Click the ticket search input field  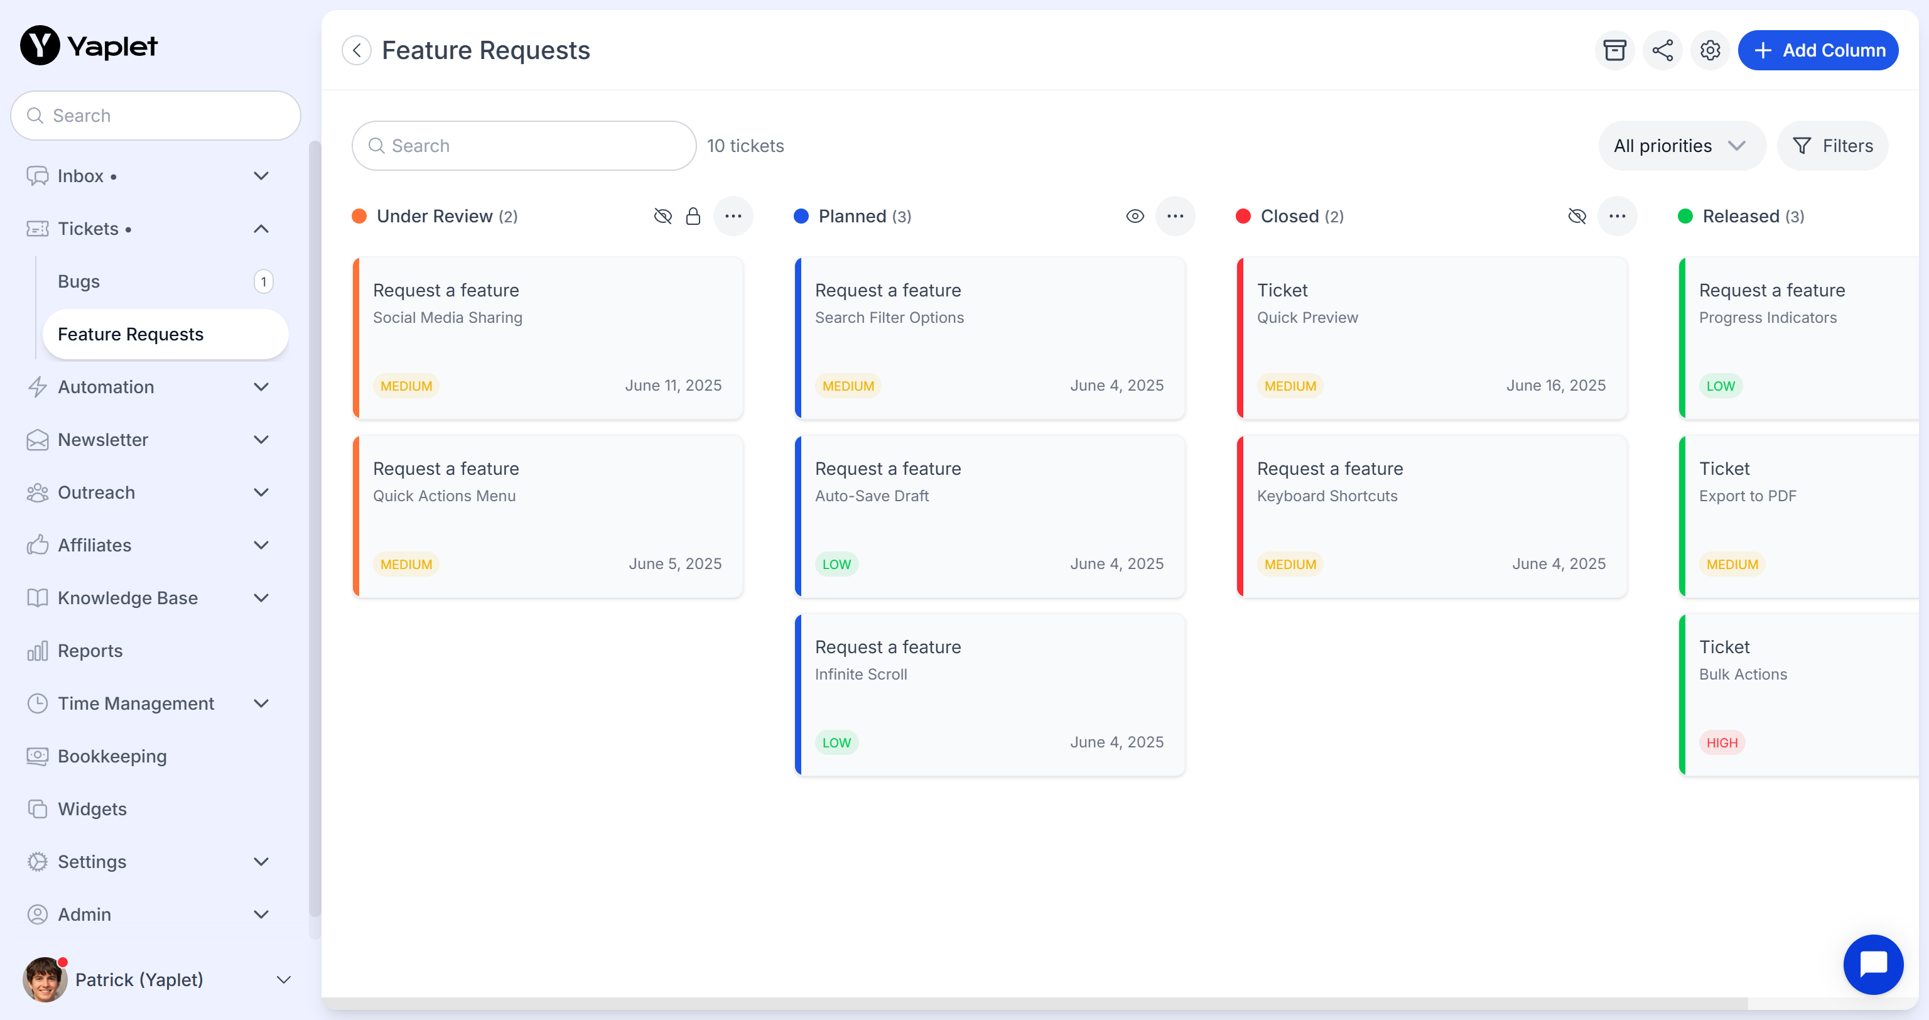[x=524, y=146]
